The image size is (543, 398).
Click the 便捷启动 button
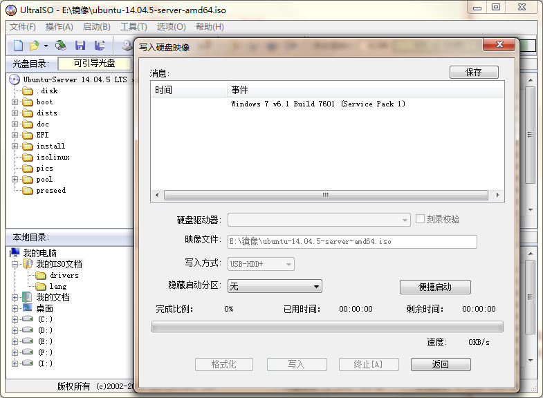[x=435, y=287]
